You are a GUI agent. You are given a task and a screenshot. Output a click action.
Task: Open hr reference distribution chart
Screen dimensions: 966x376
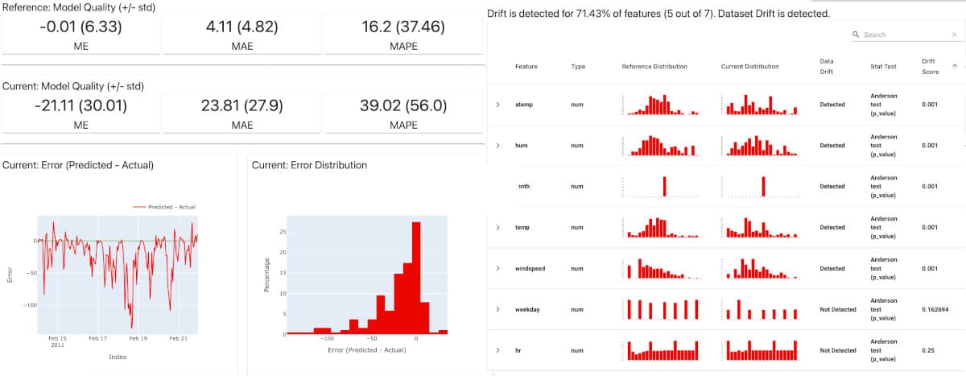661,350
